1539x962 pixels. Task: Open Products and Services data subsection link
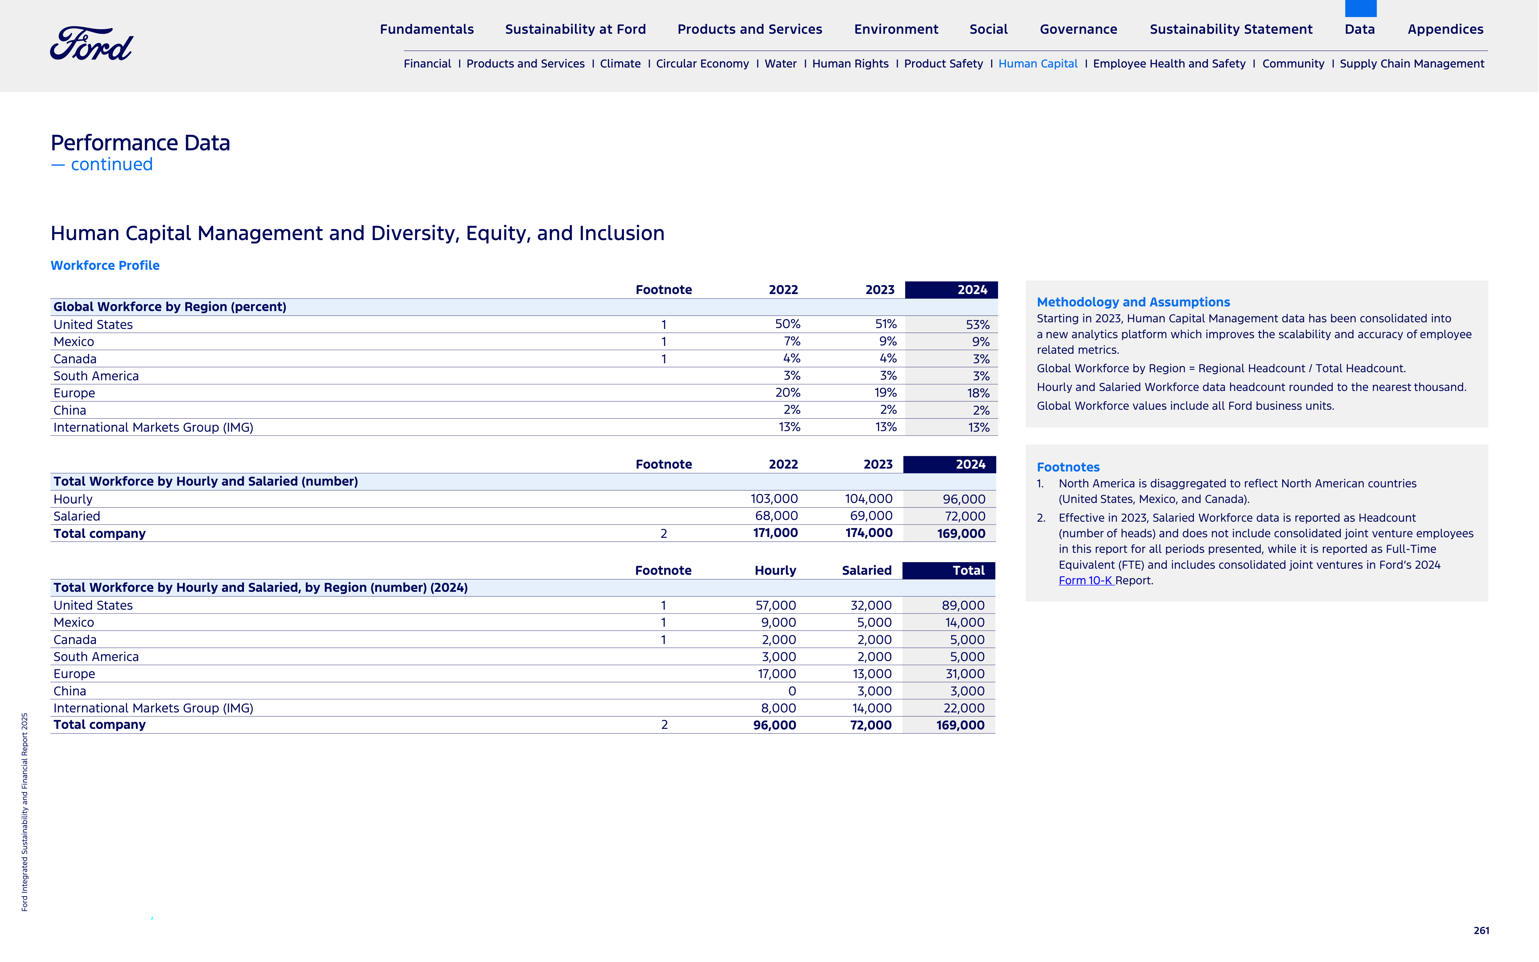(525, 64)
